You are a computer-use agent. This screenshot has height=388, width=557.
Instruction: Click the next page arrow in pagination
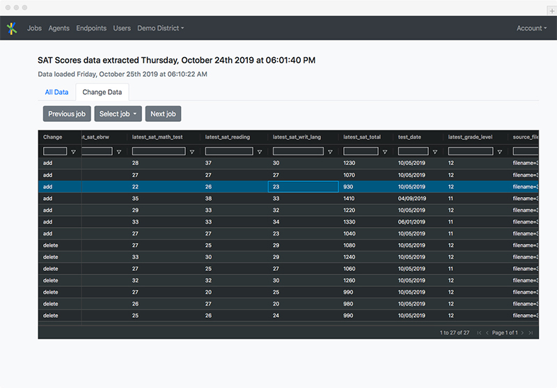pos(522,333)
